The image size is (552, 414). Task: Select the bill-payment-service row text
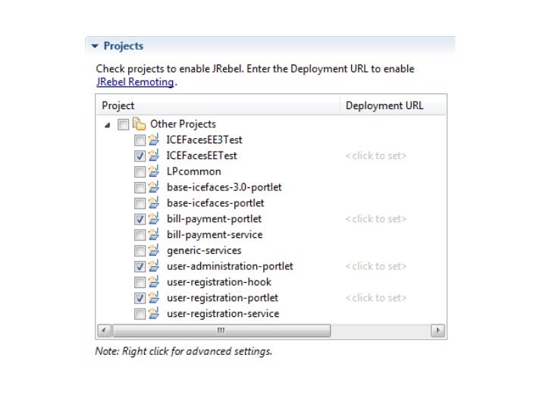click(x=215, y=235)
